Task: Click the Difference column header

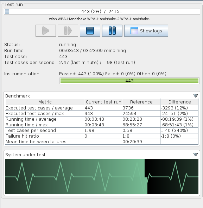Action: (179, 102)
